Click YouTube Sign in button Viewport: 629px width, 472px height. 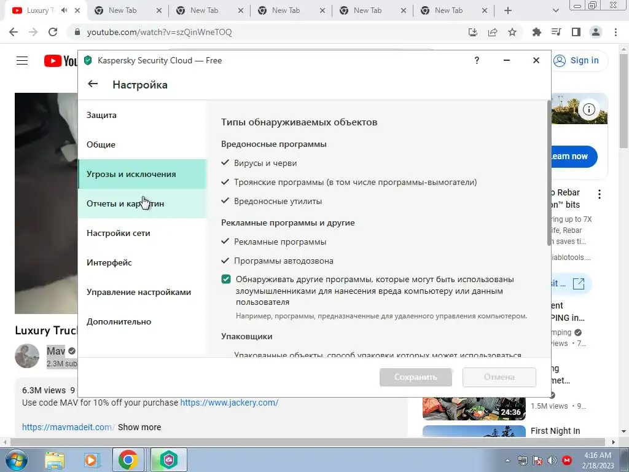coord(580,61)
